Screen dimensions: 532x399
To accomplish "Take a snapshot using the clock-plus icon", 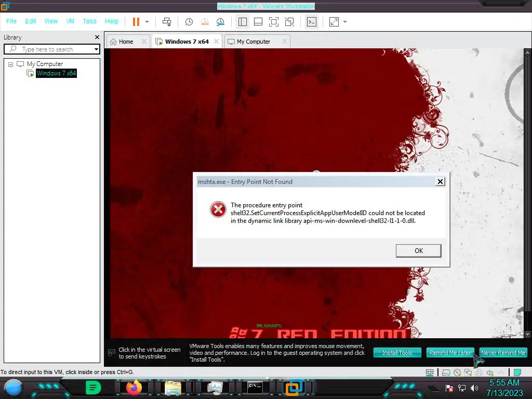I will (x=189, y=22).
